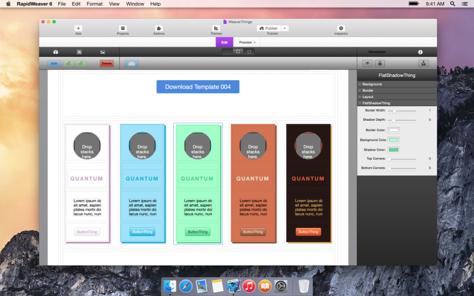This screenshot has width=474, height=296.
Task: Open the Publish dropdown arrow
Action: (x=285, y=28)
